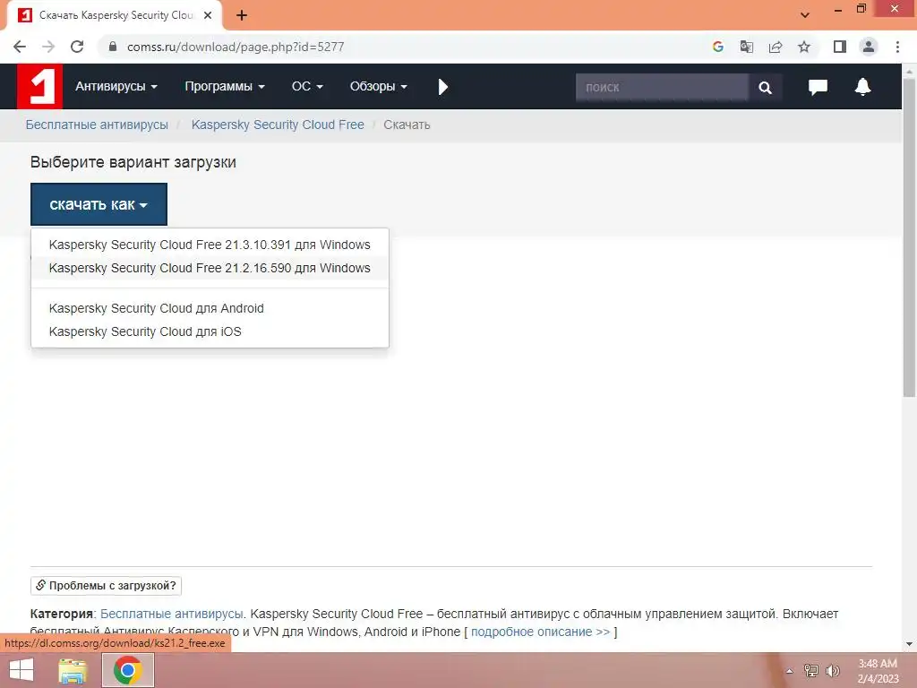This screenshot has height=688, width=917.
Task: Click the Google icon in address bar
Action: 717,47
